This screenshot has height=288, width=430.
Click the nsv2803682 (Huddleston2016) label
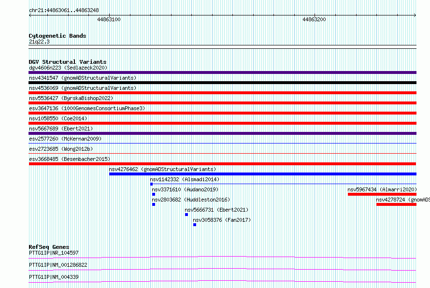(191, 200)
